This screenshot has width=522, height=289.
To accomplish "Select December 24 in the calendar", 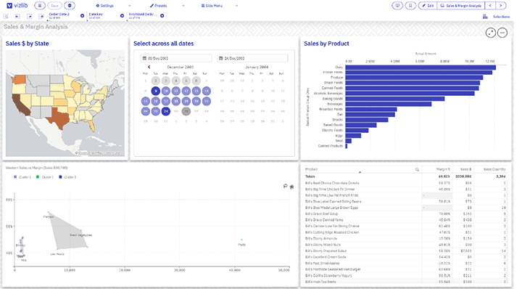I will click(166, 111).
